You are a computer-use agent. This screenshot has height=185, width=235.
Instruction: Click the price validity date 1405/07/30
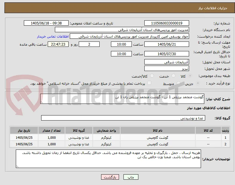click(x=166, y=54)
